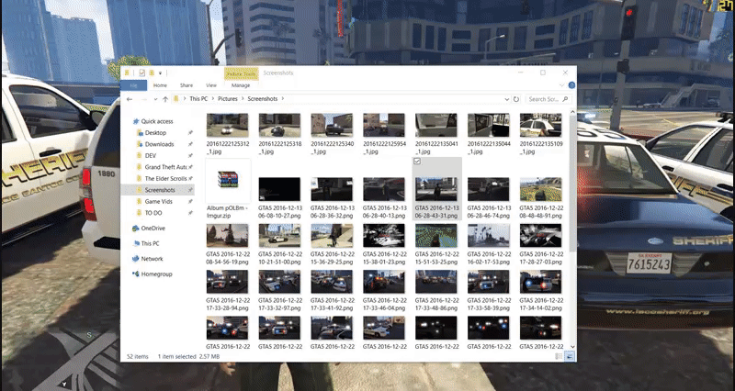Select OneDrive in the navigation pane

click(153, 228)
